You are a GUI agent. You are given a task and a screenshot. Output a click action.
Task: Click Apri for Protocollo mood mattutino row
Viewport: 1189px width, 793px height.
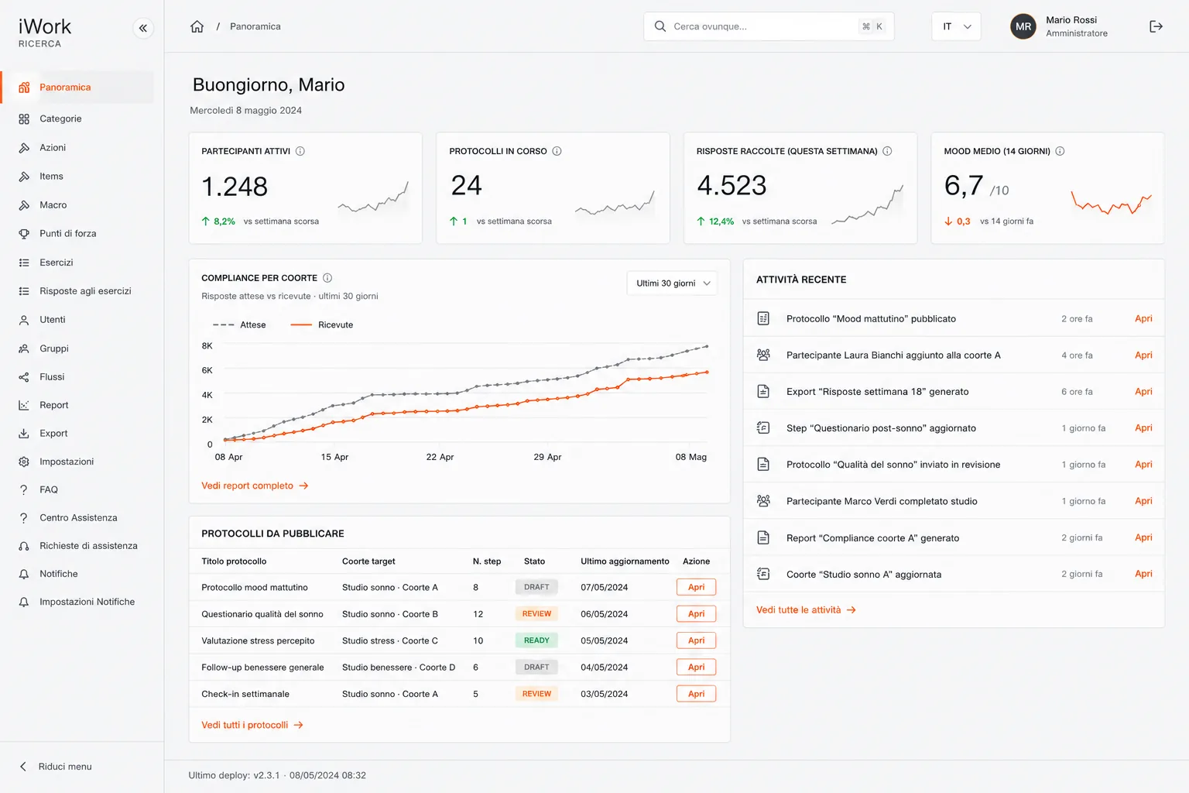click(696, 587)
